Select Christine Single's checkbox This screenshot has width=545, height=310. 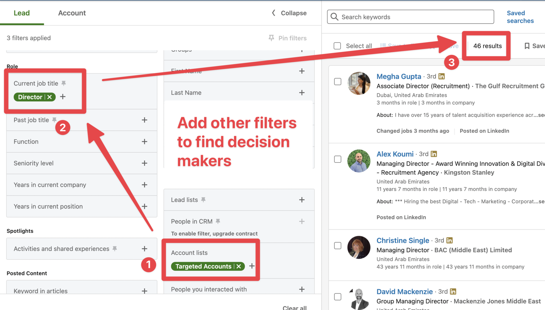[x=338, y=245]
